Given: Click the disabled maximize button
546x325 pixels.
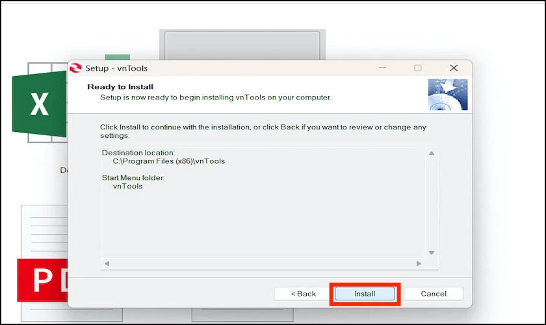Looking at the screenshot, I should click(418, 68).
